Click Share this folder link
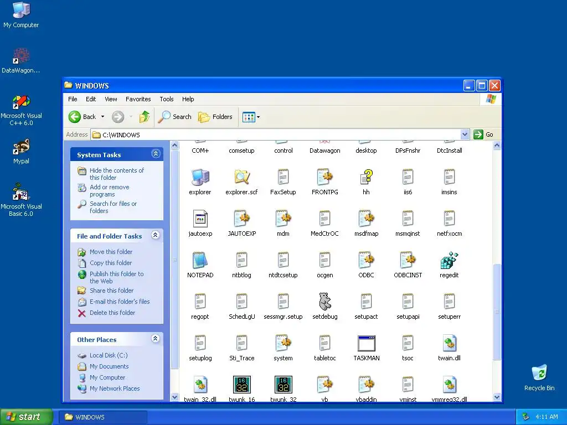567x425 pixels. click(x=111, y=291)
